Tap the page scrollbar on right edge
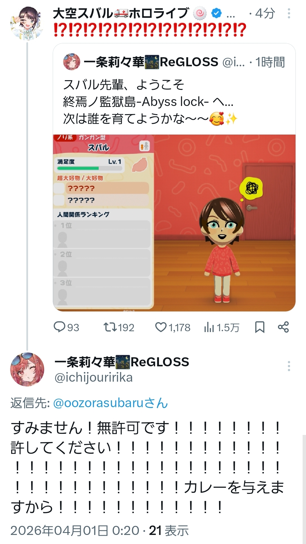The image size is (306, 544). pyautogui.click(x=304, y=489)
